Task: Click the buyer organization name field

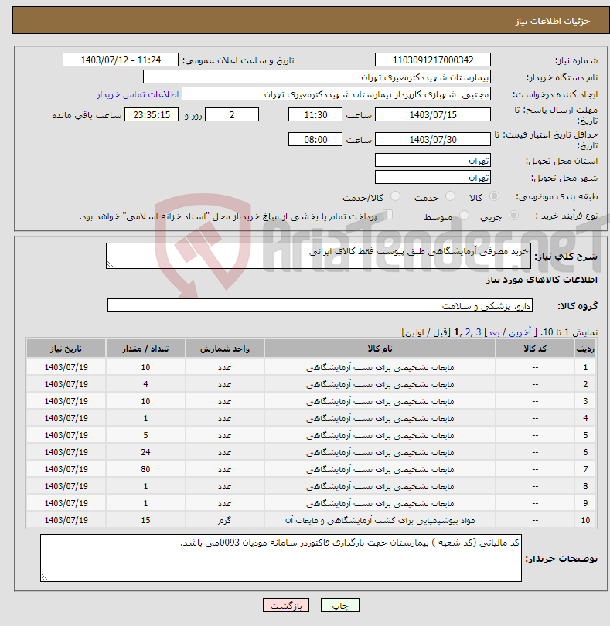Action: pyautogui.click(x=317, y=77)
